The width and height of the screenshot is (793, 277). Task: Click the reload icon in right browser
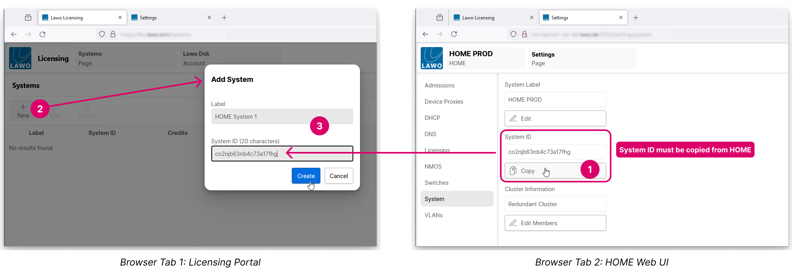point(454,34)
